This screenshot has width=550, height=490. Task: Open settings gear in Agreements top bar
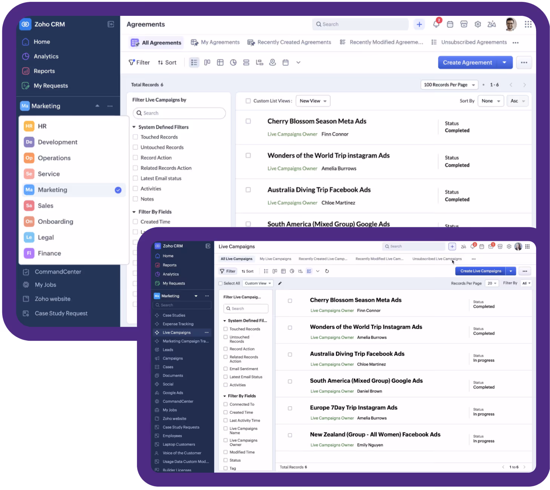478,24
